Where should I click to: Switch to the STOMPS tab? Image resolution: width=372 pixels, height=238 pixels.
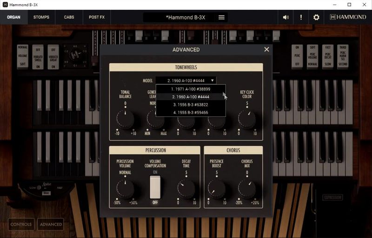tap(41, 17)
